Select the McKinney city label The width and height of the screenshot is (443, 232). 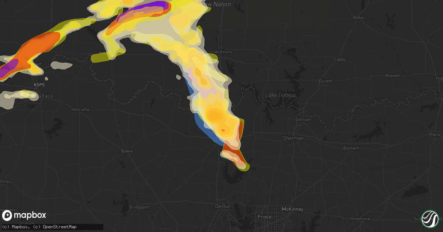coord(292,209)
